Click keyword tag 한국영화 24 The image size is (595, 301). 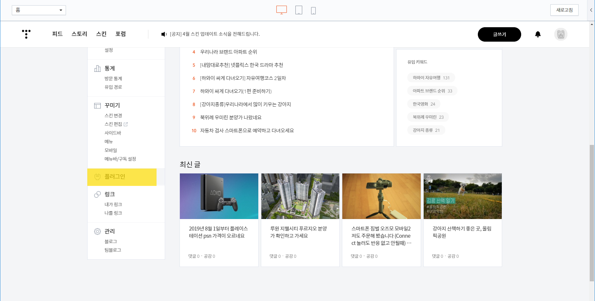[x=424, y=104]
